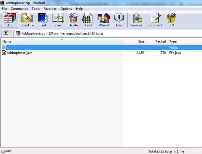This screenshot has height=154, width=202.
Task: Click the drive icon in status bar
Action: [x=3, y=151]
